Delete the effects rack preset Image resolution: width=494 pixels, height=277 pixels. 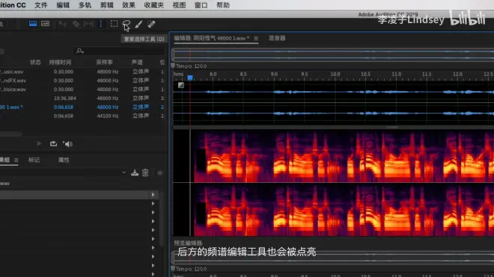[145, 172]
